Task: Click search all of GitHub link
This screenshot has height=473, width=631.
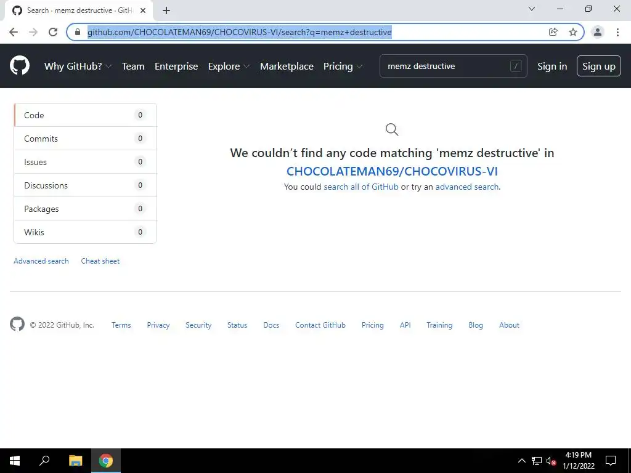Action: tap(361, 187)
